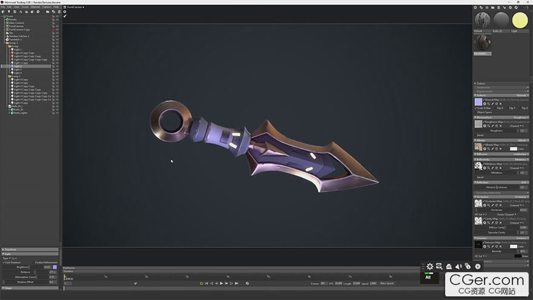Viewport: 533px width, 300px height.
Task: Click the Shadow Catcher 1 item
Action: tap(19, 36)
